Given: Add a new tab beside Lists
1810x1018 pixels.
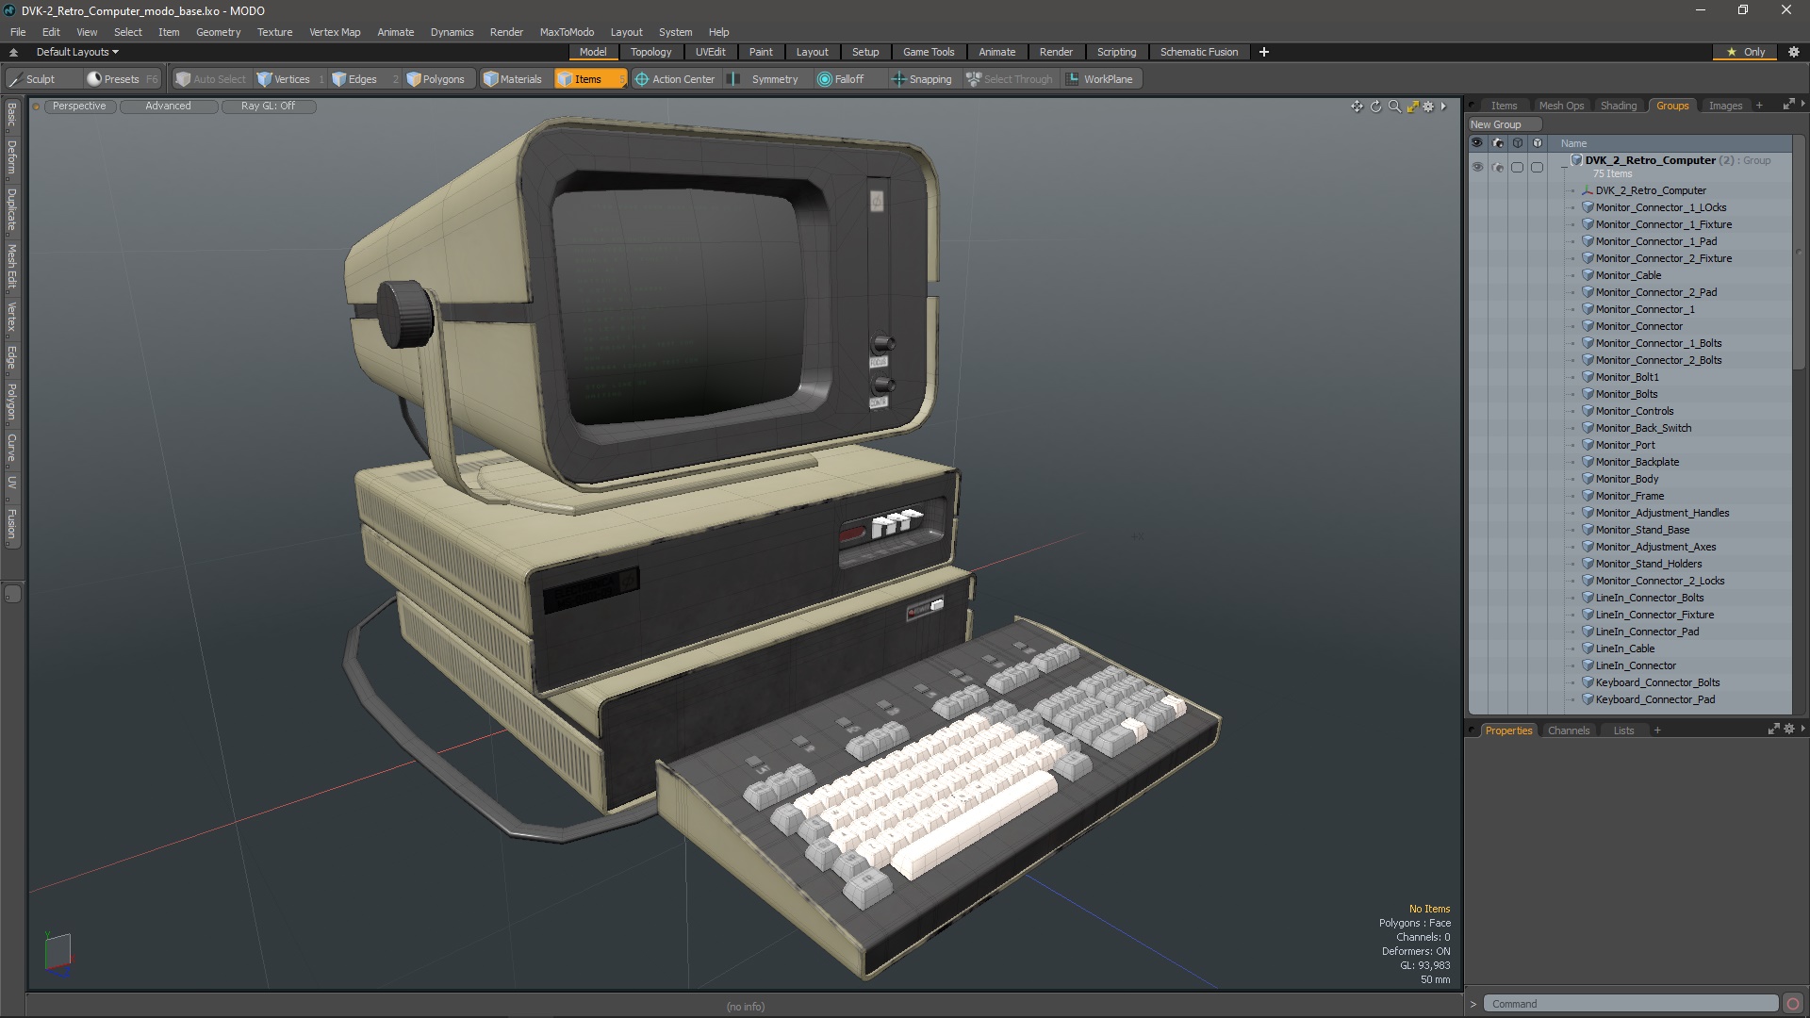Looking at the screenshot, I should tap(1657, 731).
